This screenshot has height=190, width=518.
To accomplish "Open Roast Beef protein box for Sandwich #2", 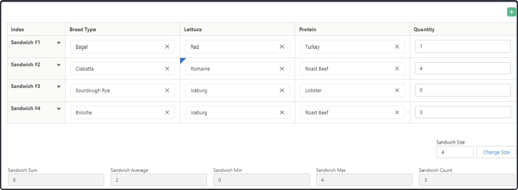I will 352,69.
